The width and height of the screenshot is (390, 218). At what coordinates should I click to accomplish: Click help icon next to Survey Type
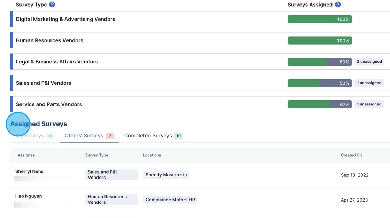pos(52,5)
